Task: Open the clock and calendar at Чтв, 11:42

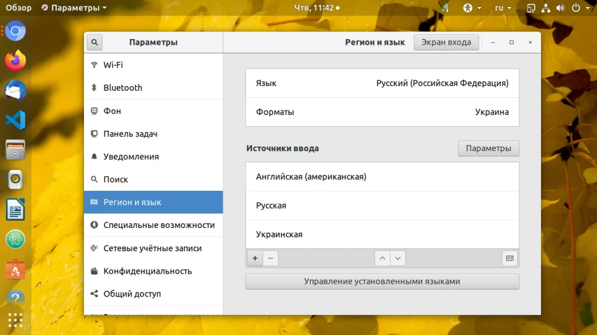Action: tap(317, 8)
